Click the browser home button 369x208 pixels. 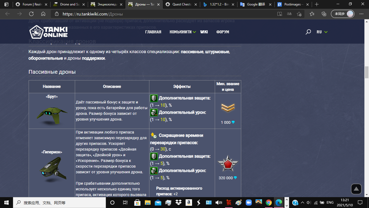point(43,14)
